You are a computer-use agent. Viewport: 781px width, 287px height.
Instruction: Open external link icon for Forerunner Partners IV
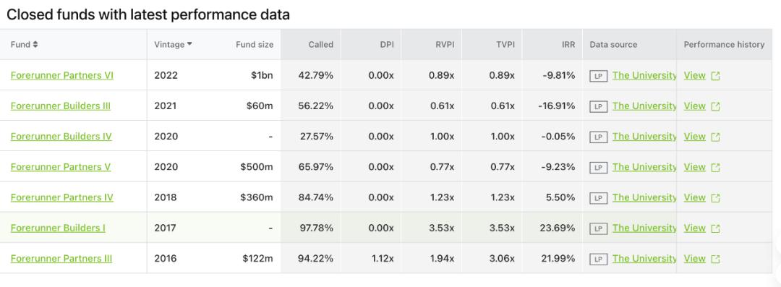[716, 198]
